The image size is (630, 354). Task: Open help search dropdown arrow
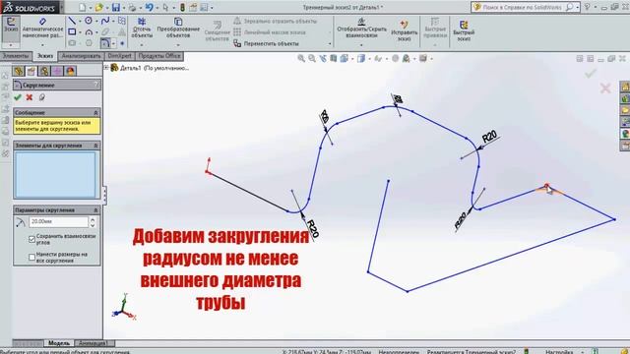[x=578, y=7]
